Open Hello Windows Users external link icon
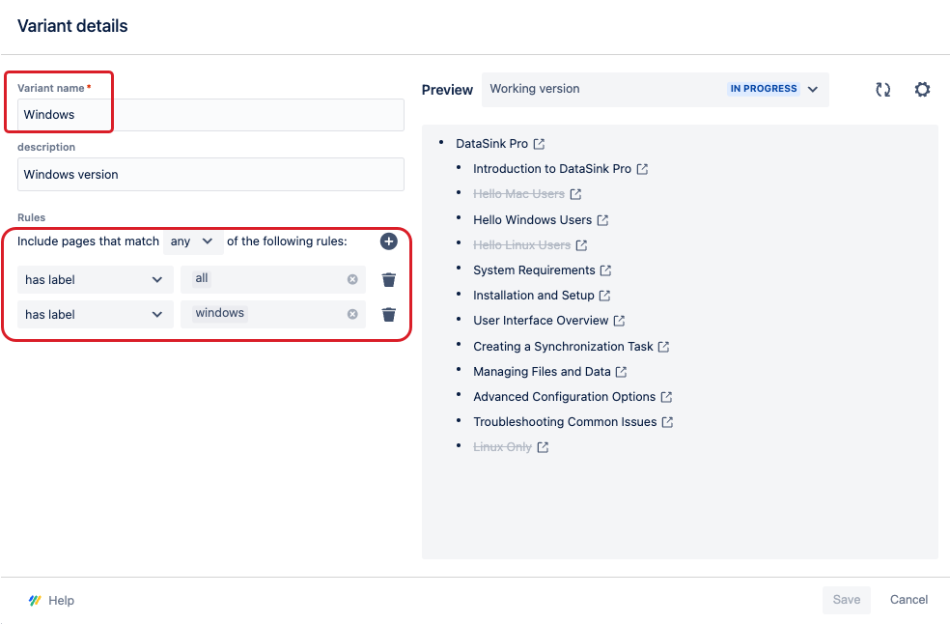The height and width of the screenshot is (624, 950). 602,220
